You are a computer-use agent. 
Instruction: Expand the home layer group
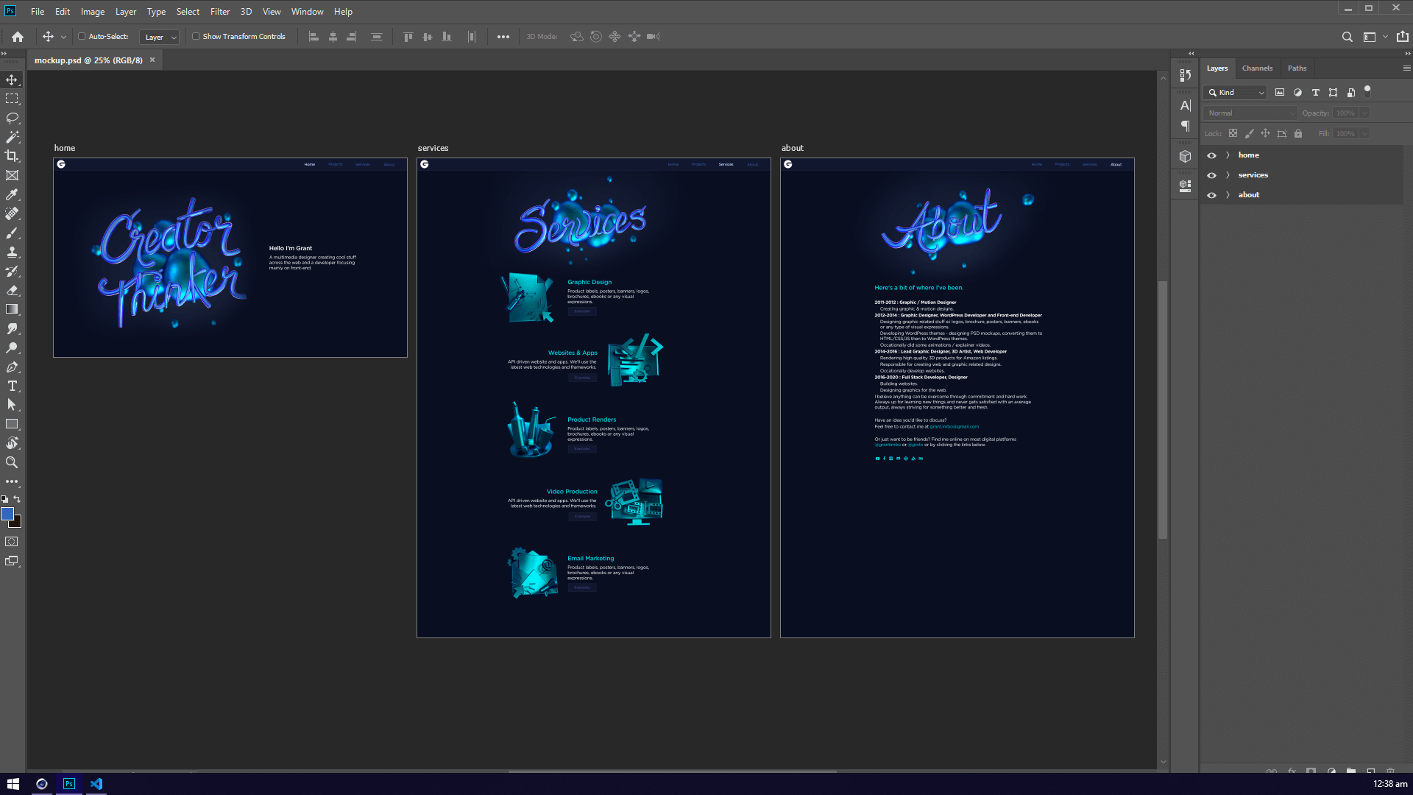tap(1228, 155)
